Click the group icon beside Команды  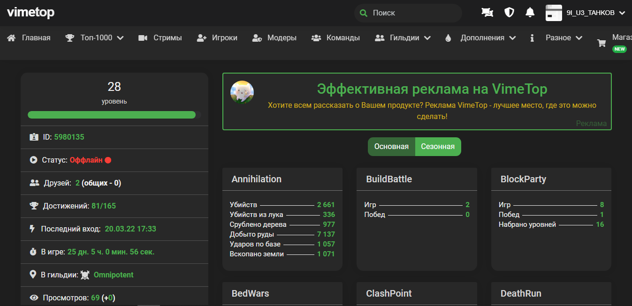click(x=316, y=38)
